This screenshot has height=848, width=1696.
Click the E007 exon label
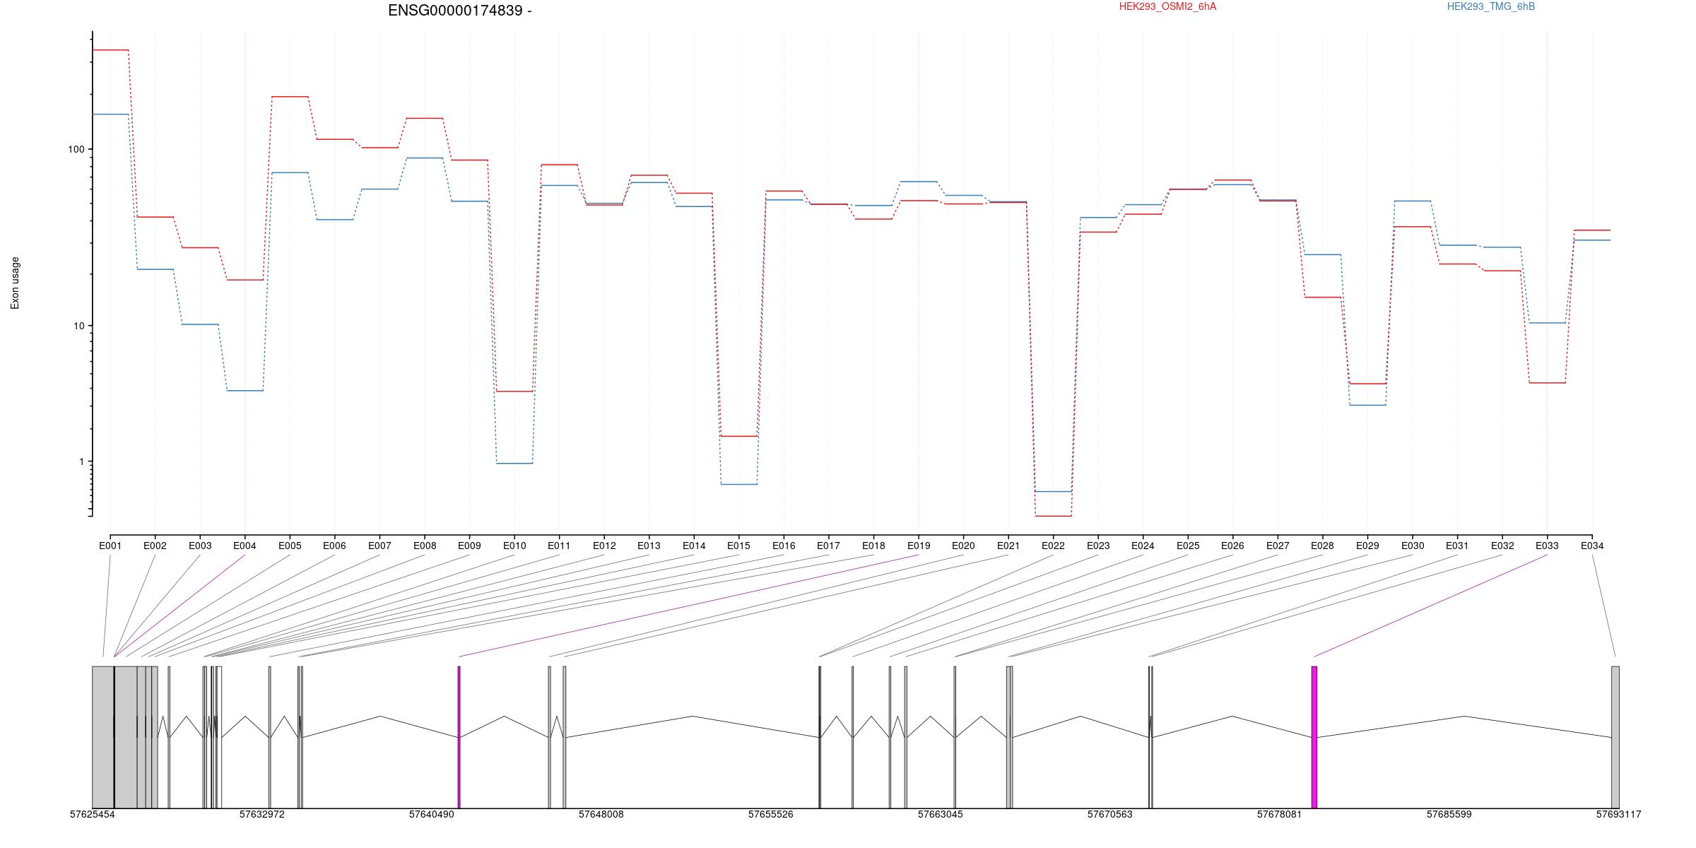(379, 546)
